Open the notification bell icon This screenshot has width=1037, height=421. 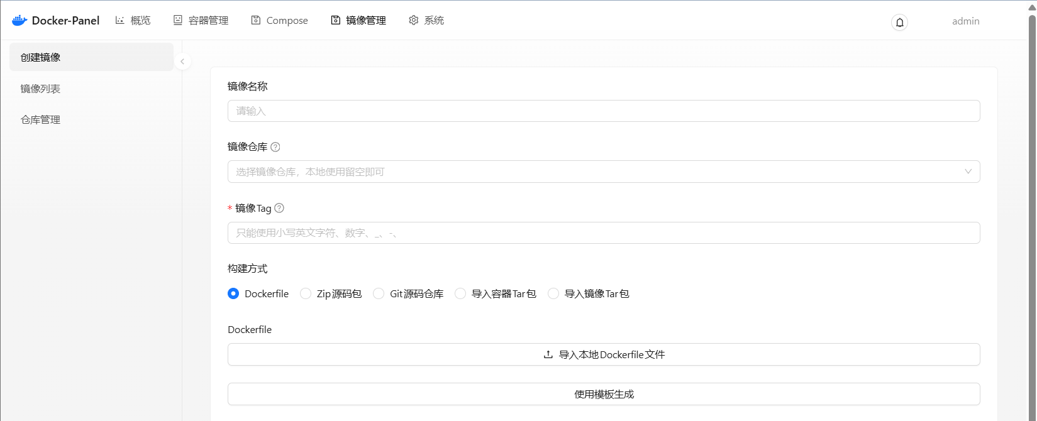(900, 23)
